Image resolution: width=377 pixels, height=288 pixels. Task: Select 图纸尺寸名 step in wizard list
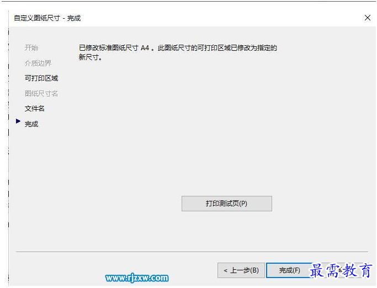click(41, 93)
